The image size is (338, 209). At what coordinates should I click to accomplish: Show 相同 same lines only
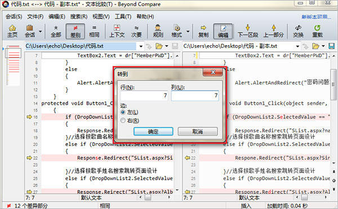click(x=94, y=31)
